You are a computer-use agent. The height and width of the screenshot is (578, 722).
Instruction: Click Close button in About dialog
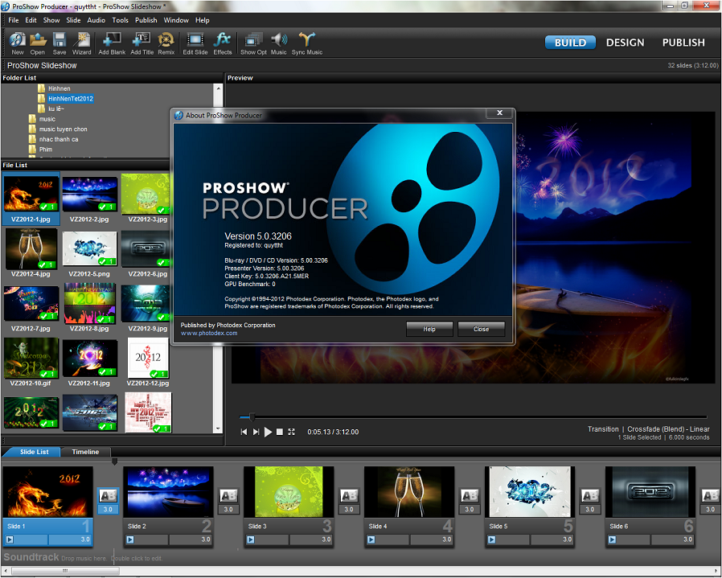pos(481,329)
